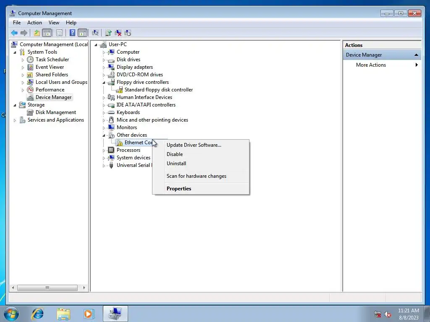Expand the Task Scheduler node arrow
Screen dimensions: 430x322
tap(23, 60)
